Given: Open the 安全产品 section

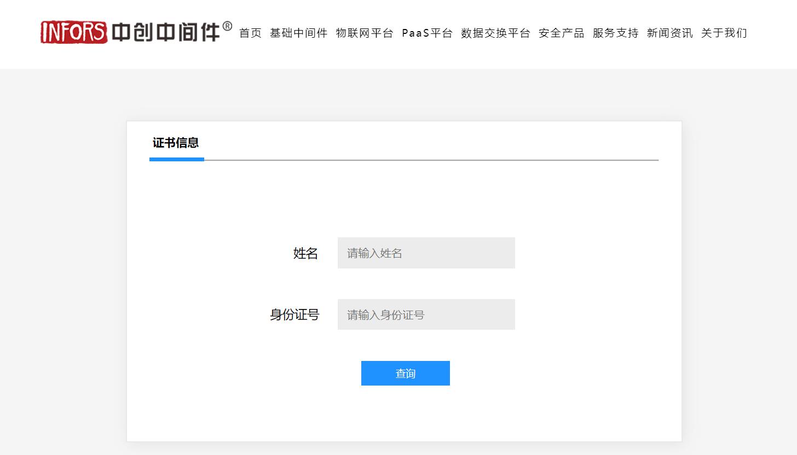Looking at the screenshot, I should click(x=561, y=33).
